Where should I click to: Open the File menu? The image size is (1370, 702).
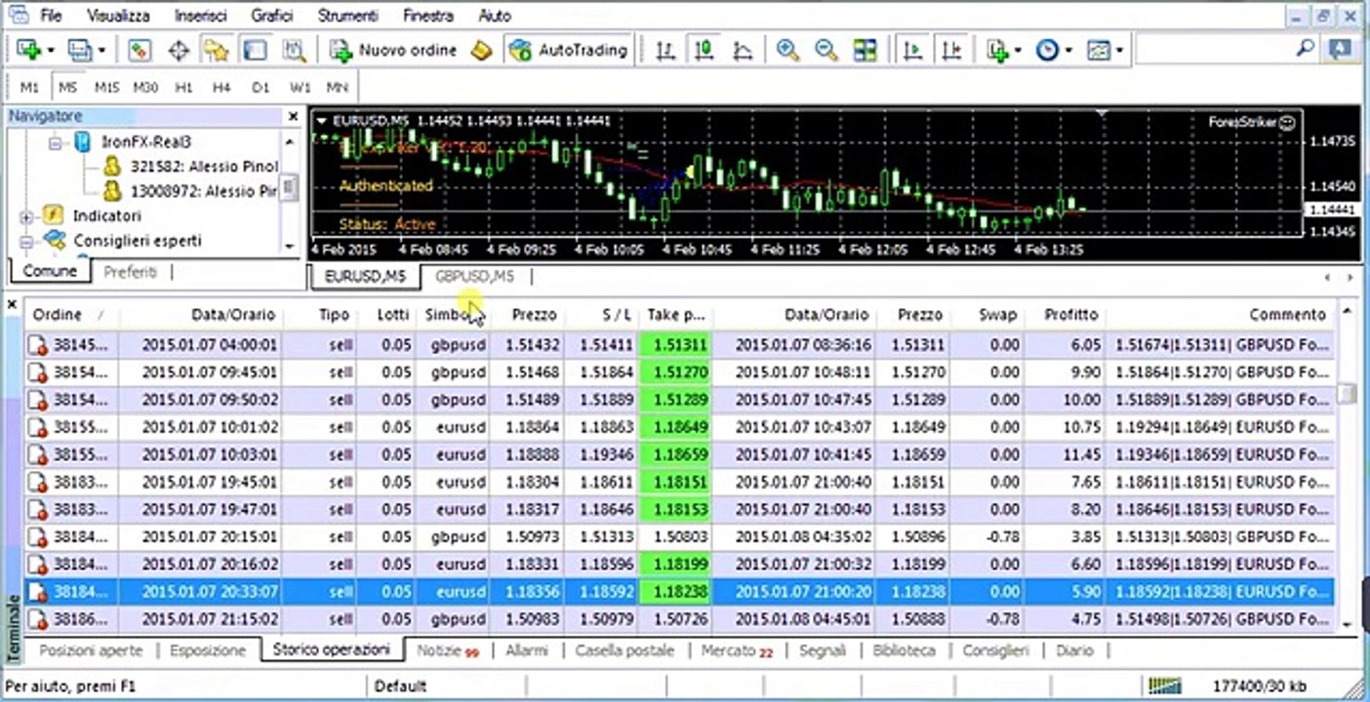coord(52,16)
